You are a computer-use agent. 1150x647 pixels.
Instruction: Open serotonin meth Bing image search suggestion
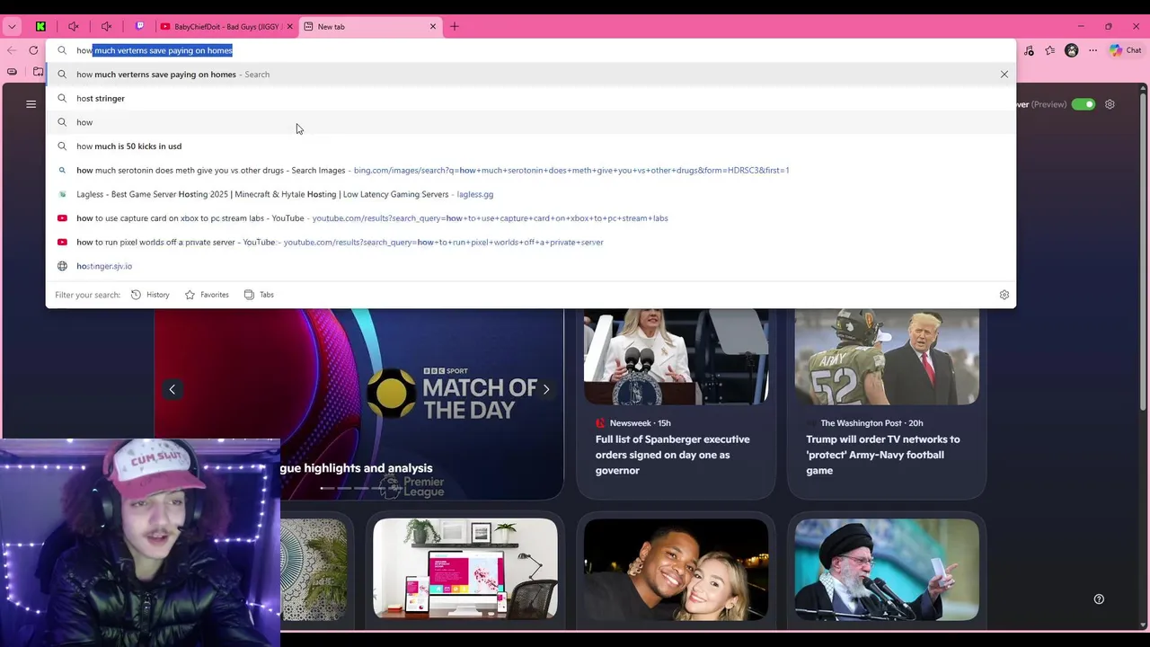pos(530,170)
